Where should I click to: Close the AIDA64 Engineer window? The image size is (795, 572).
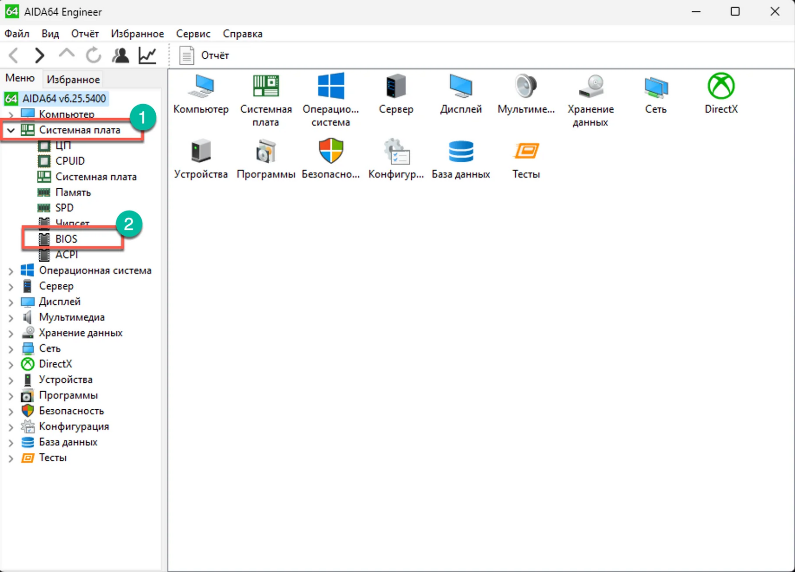pos(775,11)
